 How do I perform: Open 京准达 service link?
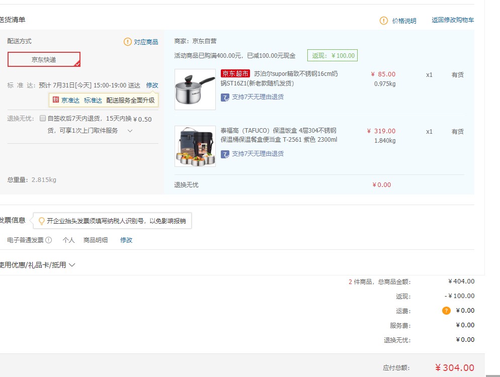70,100
